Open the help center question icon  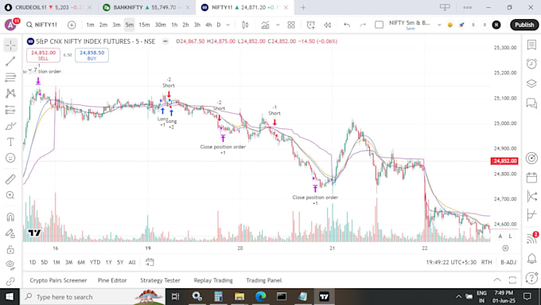click(x=531, y=278)
